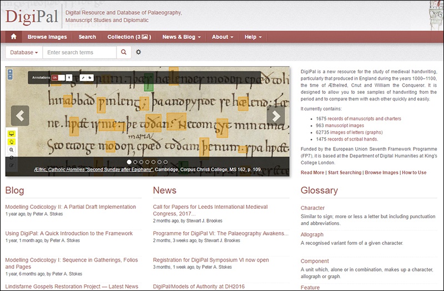Open the News & Blog dropdown menu
The image size is (444, 291).
click(x=181, y=37)
